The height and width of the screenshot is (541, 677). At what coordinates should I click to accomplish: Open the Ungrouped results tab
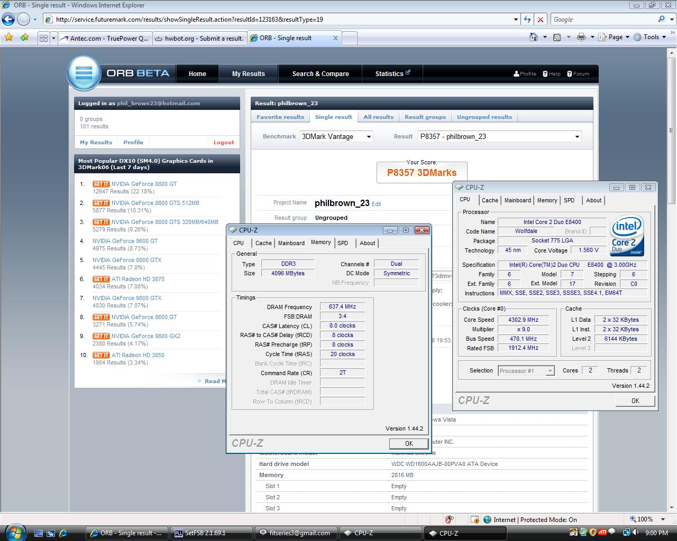click(x=484, y=117)
